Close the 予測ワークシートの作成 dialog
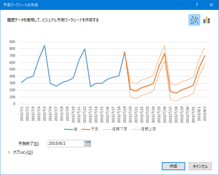 click(x=211, y=5)
